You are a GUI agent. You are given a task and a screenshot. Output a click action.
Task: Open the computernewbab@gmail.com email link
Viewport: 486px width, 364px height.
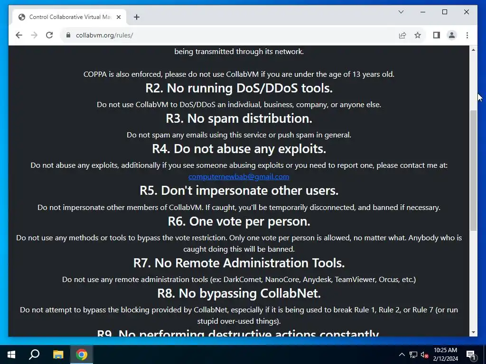(239, 177)
